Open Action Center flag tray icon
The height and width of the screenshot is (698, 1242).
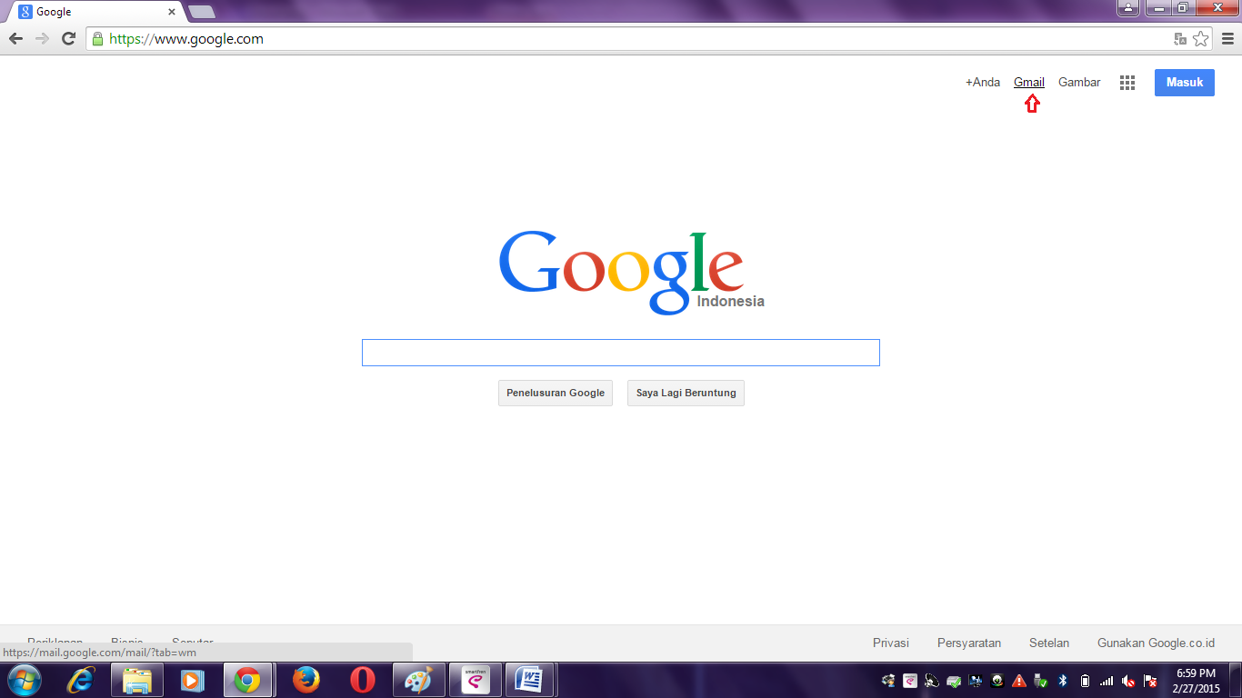click(x=1150, y=681)
